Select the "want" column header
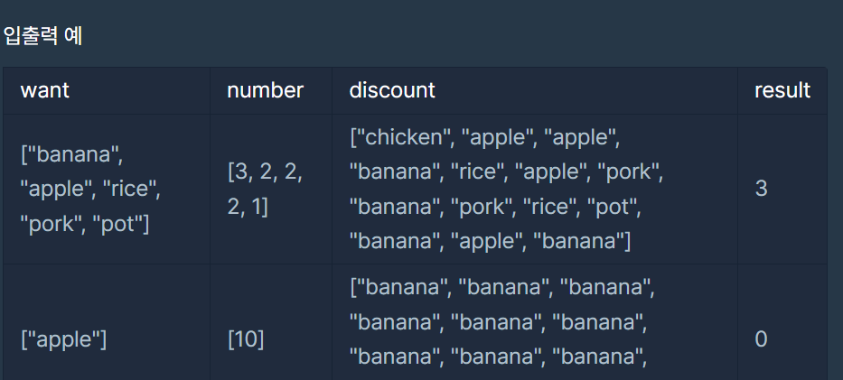The image size is (843, 380). (44, 90)
